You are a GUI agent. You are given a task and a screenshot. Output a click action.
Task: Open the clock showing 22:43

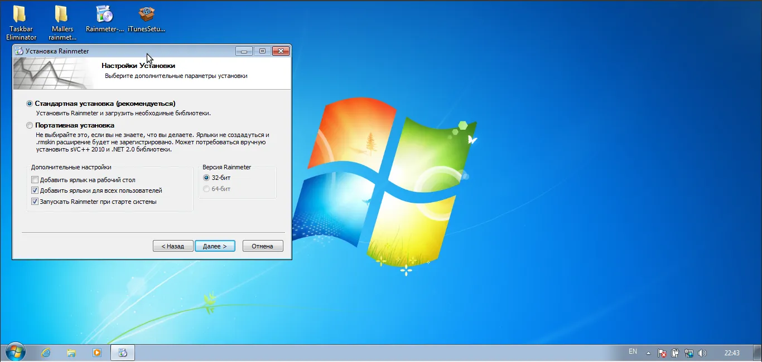pos(732,353)
